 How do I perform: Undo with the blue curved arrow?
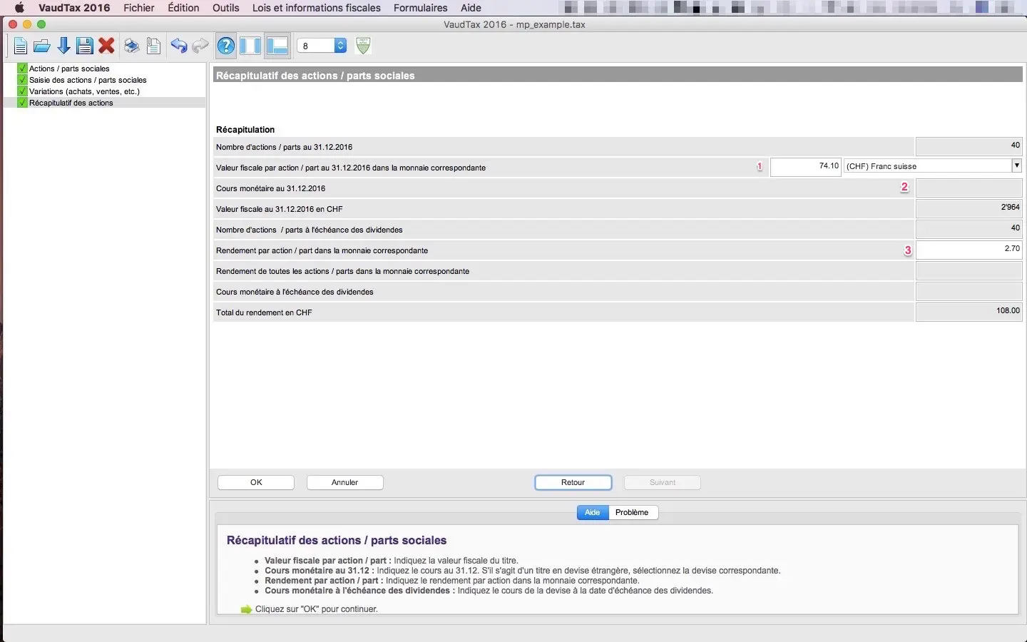[x=178, y=46]
